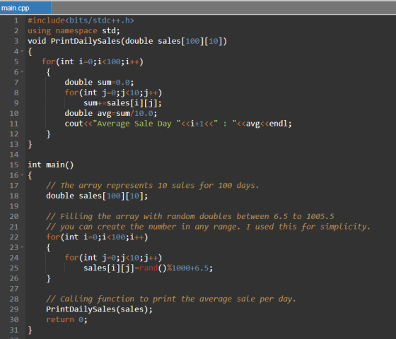Click line number 19 in the gutter
Image resolution: width=396 pixels, height=339 pixels.
[14, 206]
